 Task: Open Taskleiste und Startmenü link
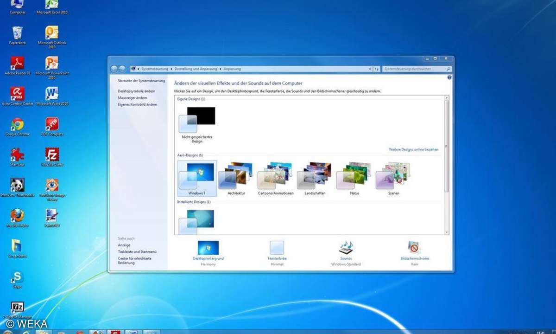tap(137, 251)
